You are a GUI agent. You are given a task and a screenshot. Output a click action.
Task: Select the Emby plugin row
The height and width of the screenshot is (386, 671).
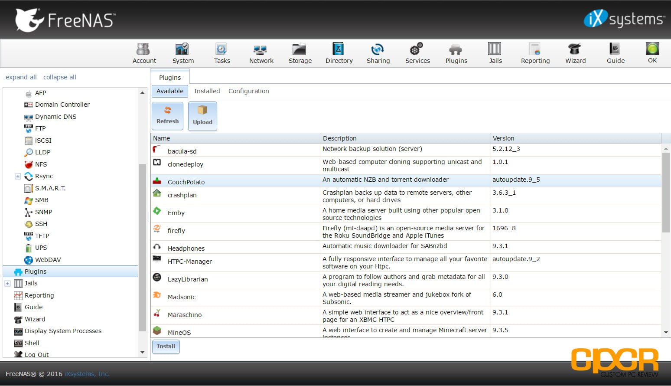coord(406,214)
